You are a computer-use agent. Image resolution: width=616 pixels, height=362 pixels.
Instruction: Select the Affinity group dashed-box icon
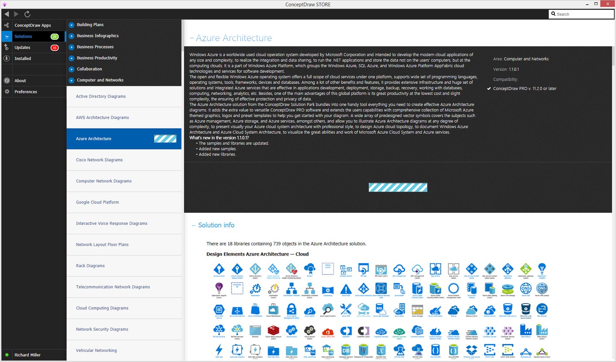point(328,268)
